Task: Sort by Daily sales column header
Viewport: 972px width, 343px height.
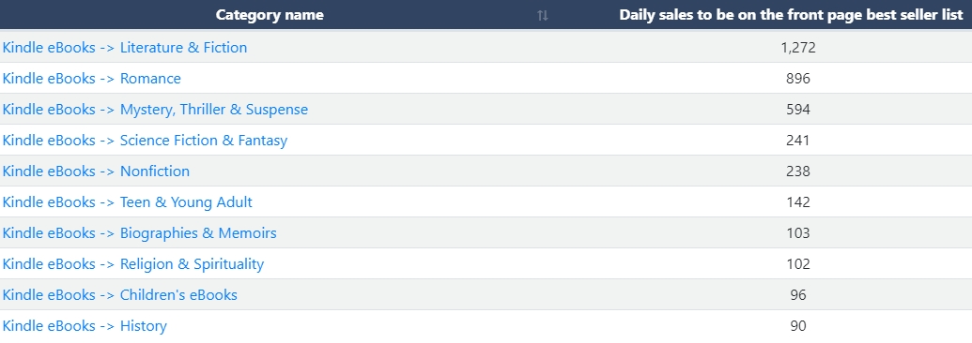Action: (x=791, y=15)
